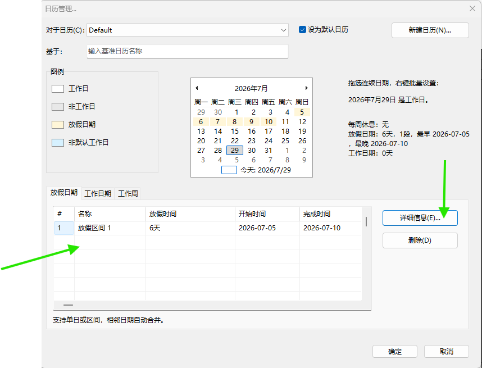
Task: Switch to the 放假日期 tab
Action: 64,193
